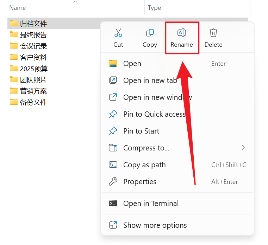268x245 pixels.
Task: Click the Type column header
Action: point(155,8)
